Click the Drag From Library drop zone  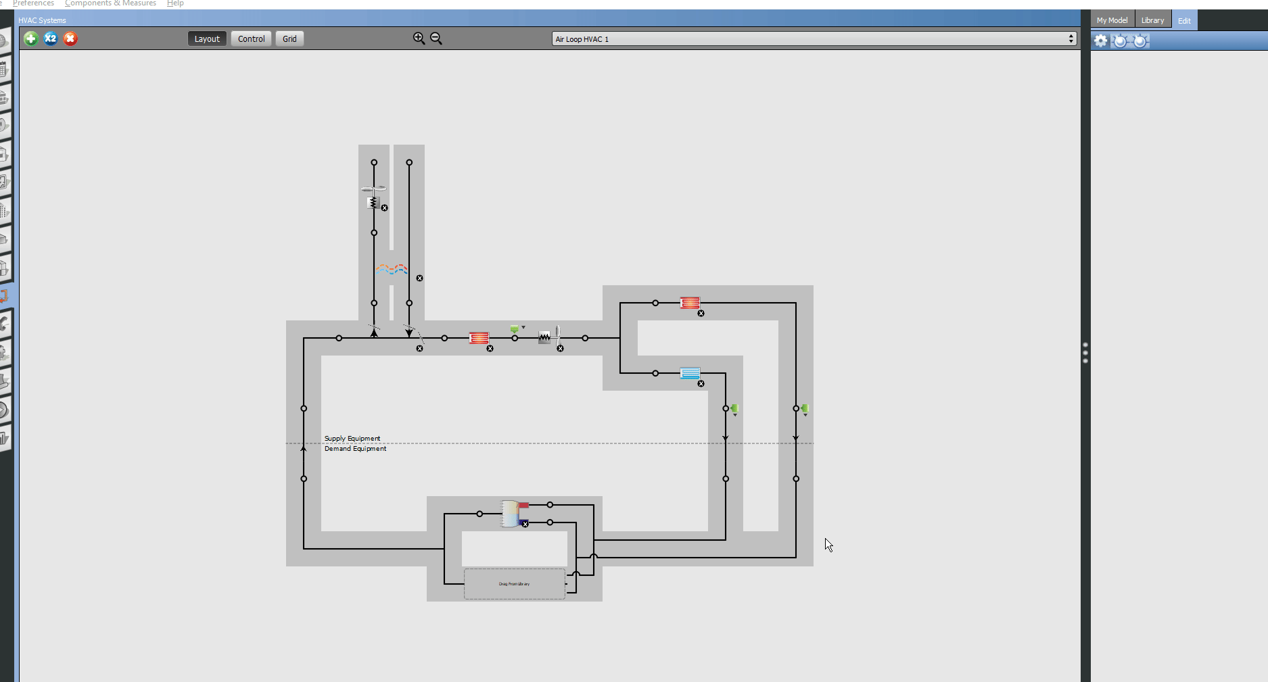point(515,583)
